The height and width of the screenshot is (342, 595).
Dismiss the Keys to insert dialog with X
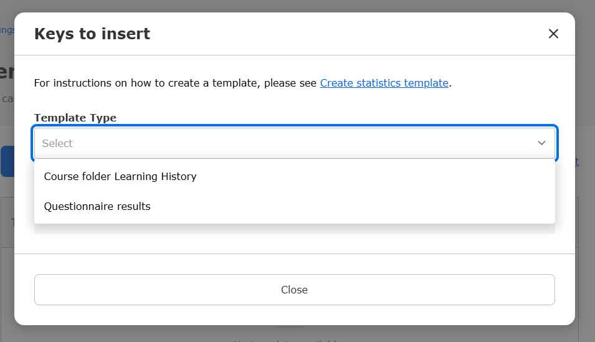click(553, 34)
